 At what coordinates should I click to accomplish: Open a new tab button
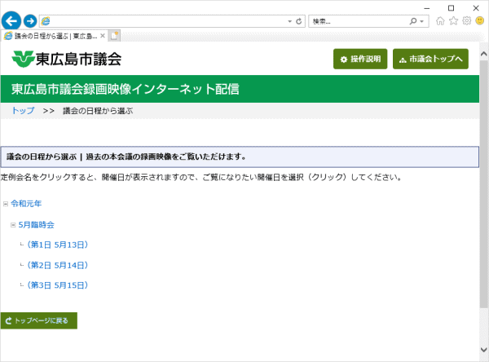(114, 36)
